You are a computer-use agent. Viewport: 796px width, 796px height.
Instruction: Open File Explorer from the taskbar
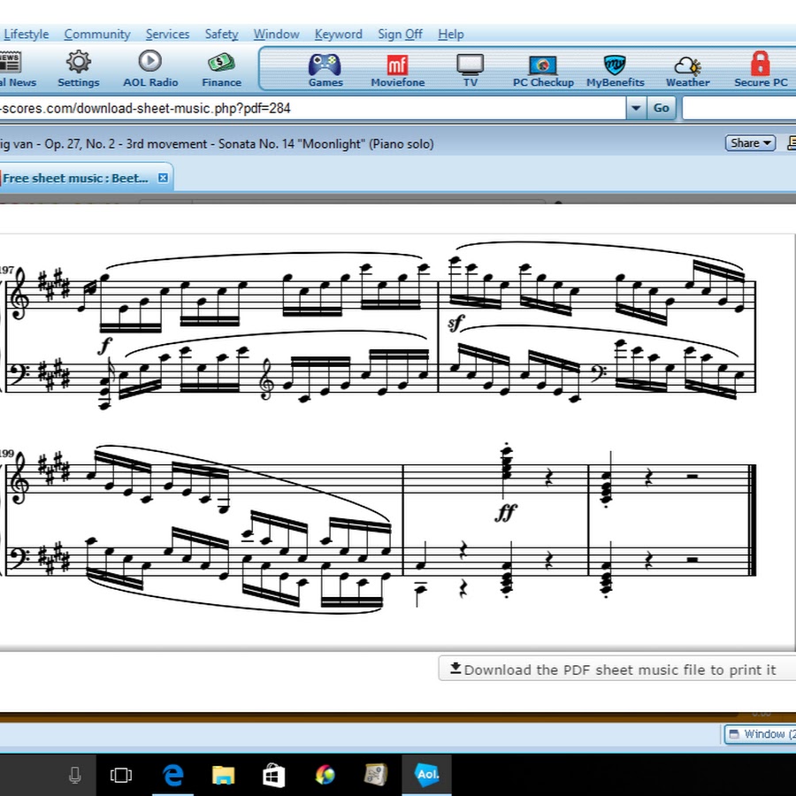pos(224,775)
